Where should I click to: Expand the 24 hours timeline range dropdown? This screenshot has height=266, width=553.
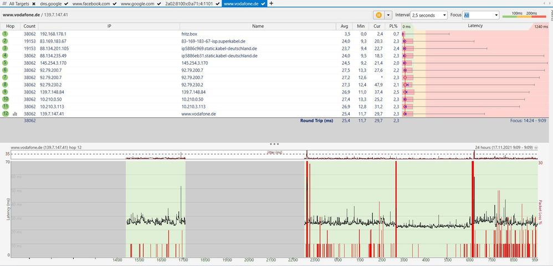[536, 148]
